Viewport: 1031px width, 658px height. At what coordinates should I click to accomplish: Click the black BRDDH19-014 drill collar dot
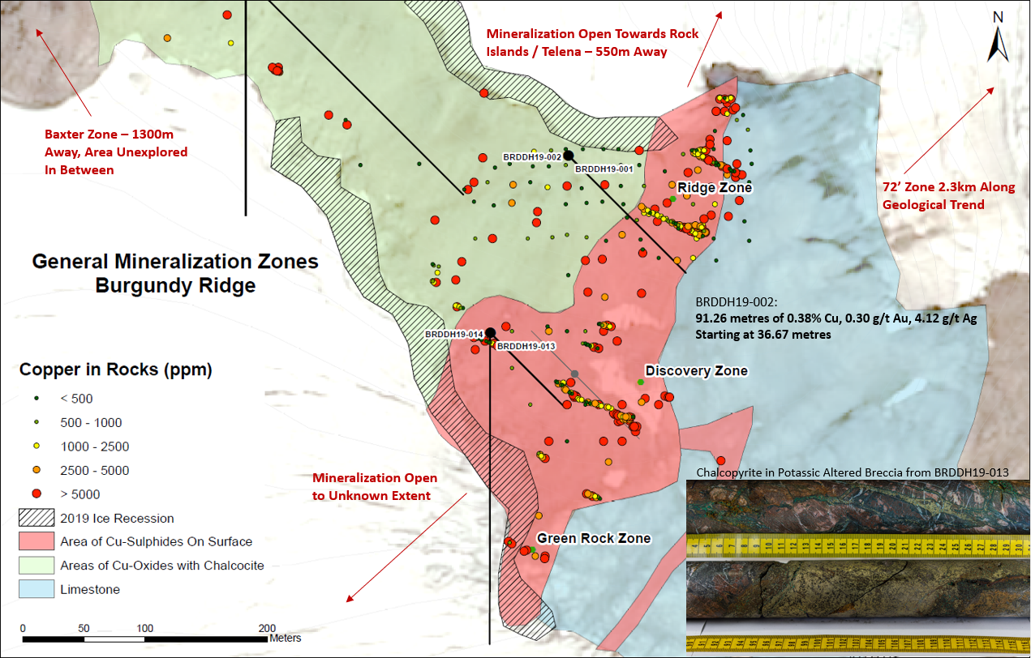[490, 332]
